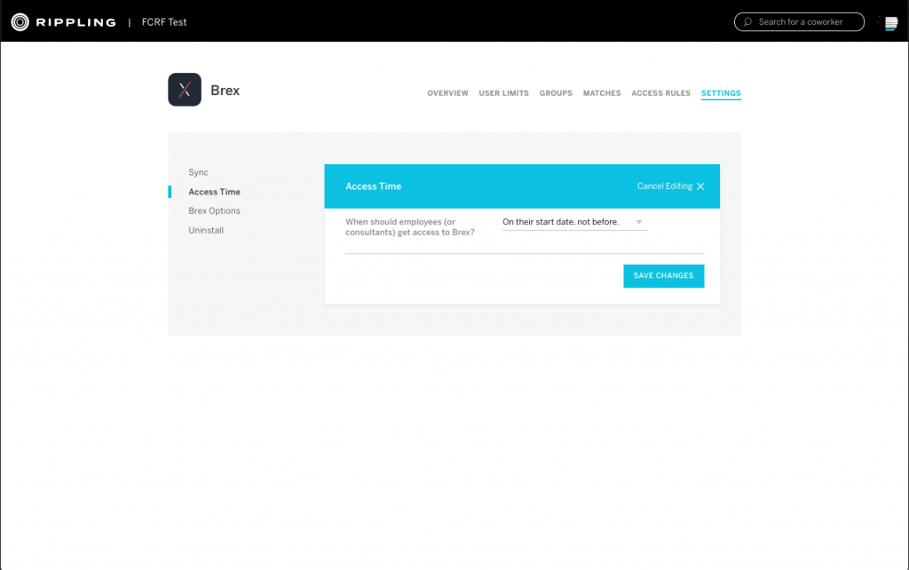
Task: Click the Rippling logo icon
Action: point(20,22)
